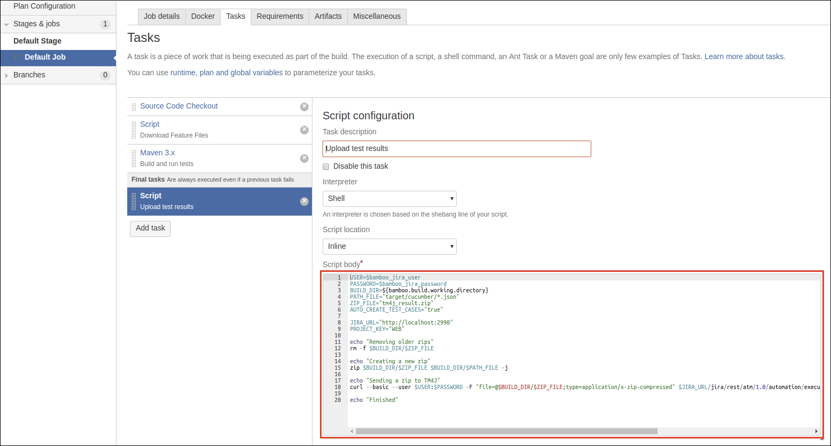
Task: Open the Artifacts tab
Action: click(328, 17)
